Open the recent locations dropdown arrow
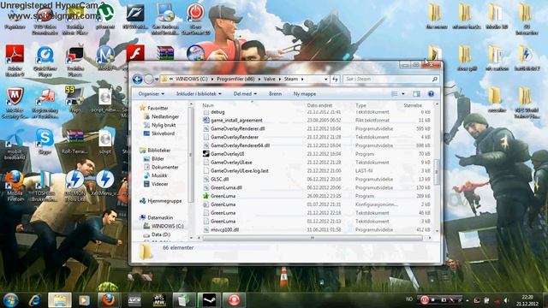Screen dimensions: 548x308 click(x=157, y=80)
